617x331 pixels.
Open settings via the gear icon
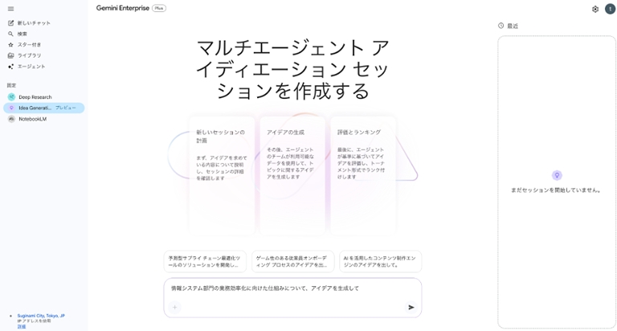(x=595, y=9)
